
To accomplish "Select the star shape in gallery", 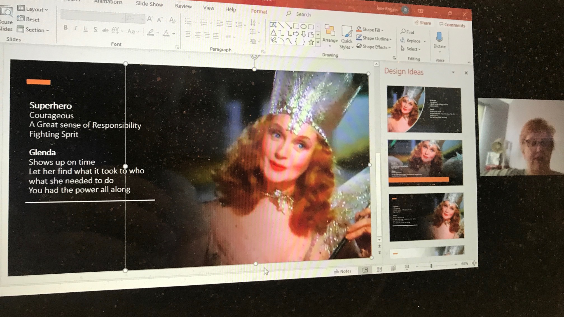I will pyautogui.click(x=311, y=42).
